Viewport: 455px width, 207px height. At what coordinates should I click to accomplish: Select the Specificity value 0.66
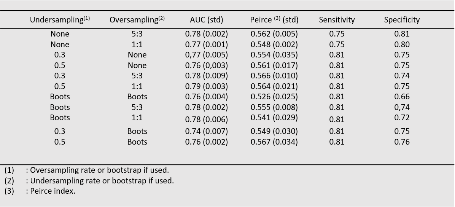(x=402, y=97)
